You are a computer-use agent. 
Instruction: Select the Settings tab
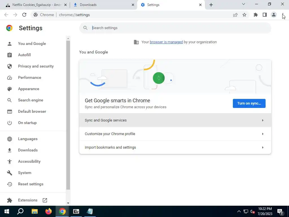(170, 5)
